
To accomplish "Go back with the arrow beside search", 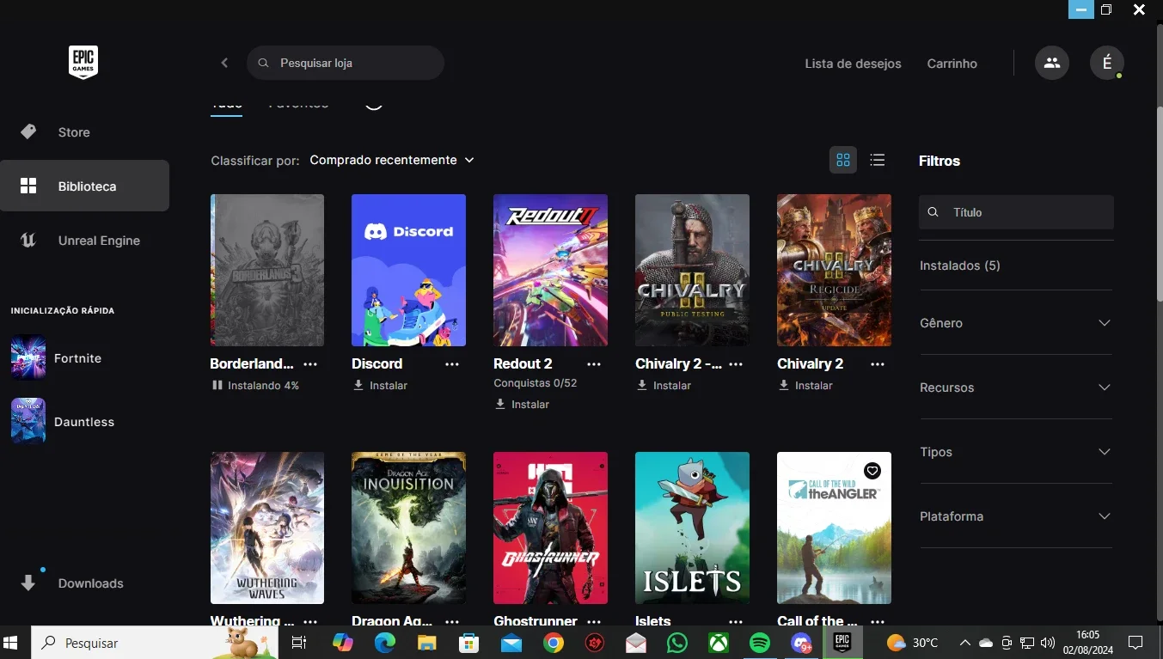I will point(224,63).
